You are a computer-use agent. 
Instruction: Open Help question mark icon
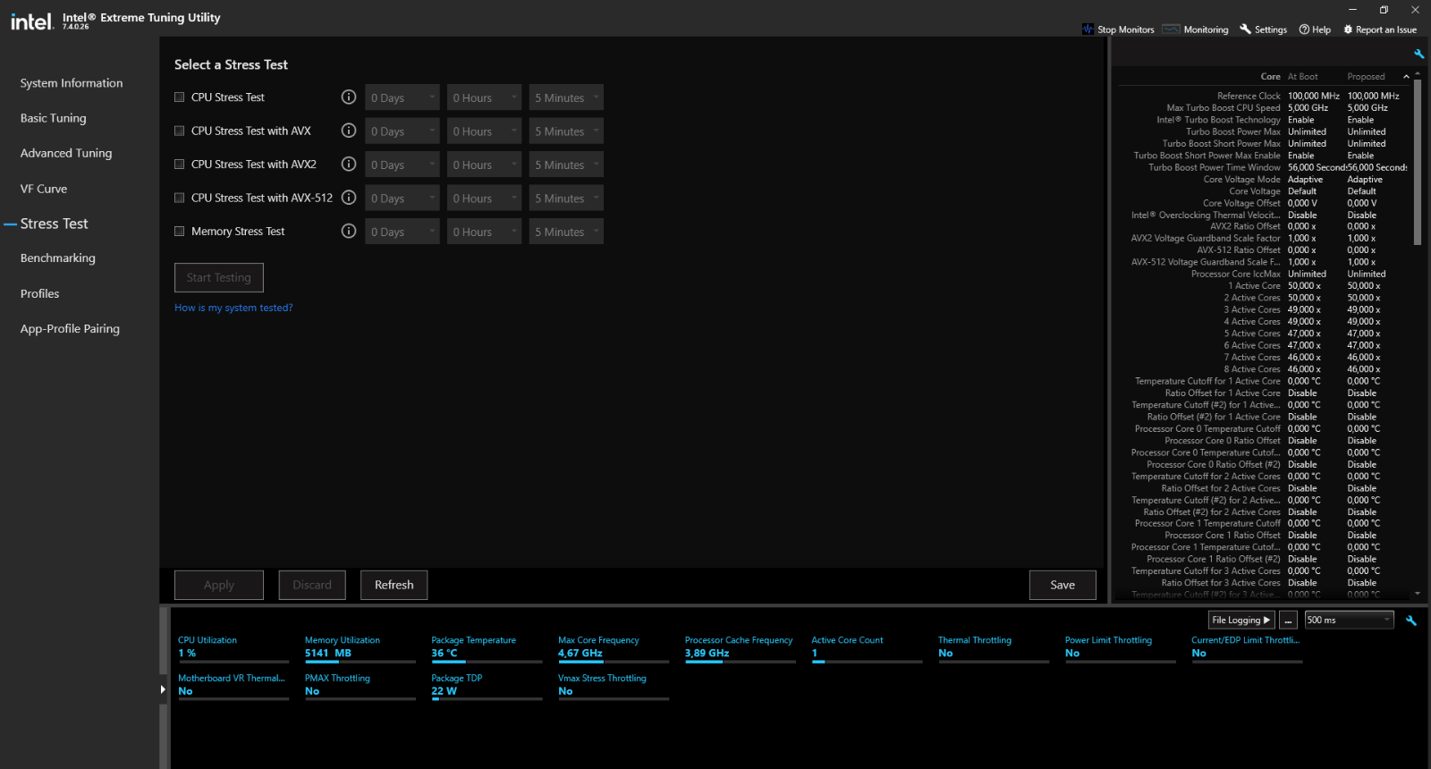[1304, 30]
